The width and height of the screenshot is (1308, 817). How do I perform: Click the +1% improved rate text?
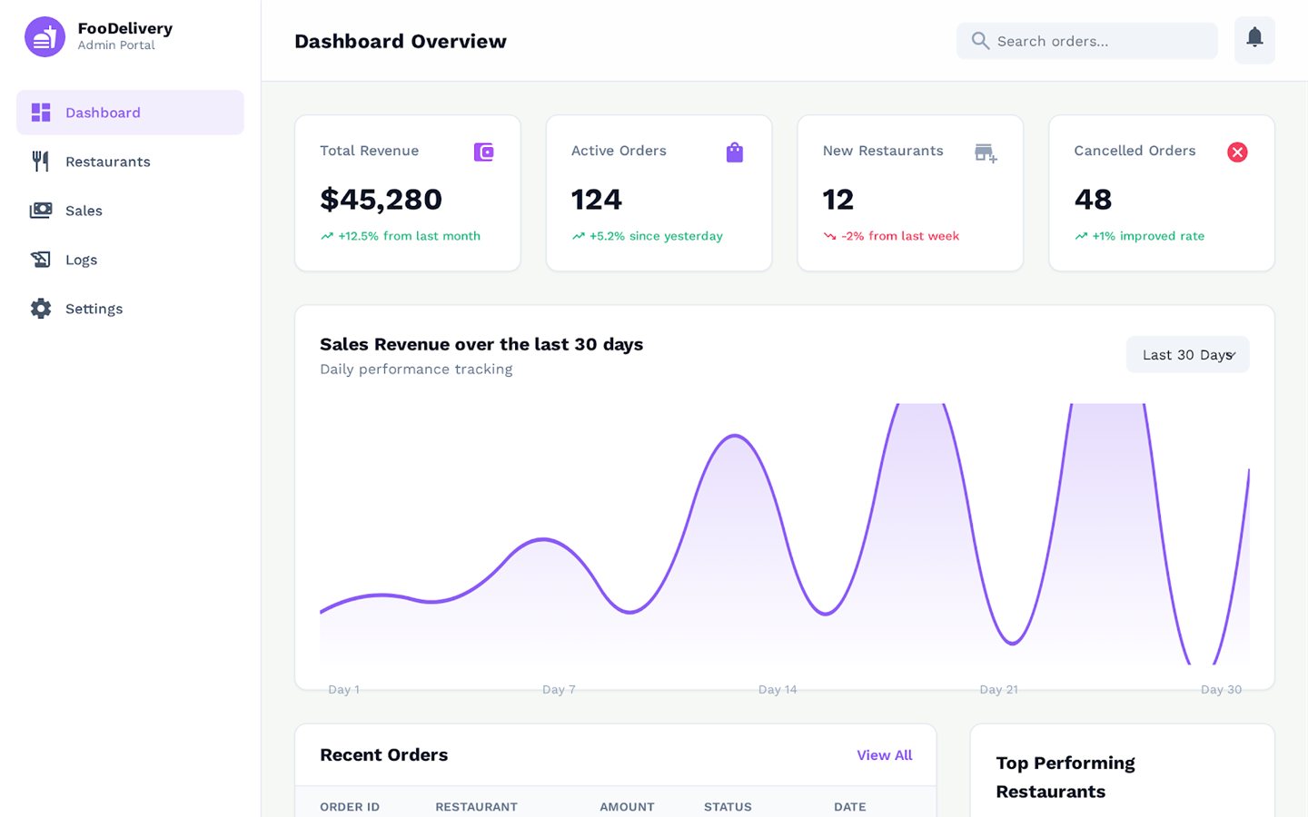(1148, 236)
